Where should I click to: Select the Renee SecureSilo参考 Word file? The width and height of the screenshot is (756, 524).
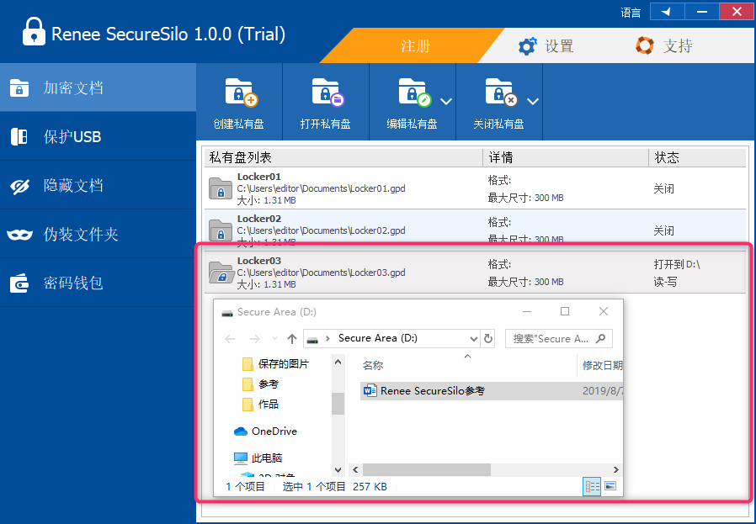pyautogui.click(x=491, y=391)
